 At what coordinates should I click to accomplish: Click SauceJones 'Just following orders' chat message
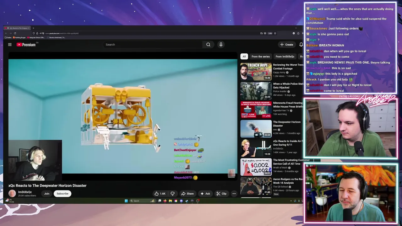pyautogui.click(x=334, y=29)
